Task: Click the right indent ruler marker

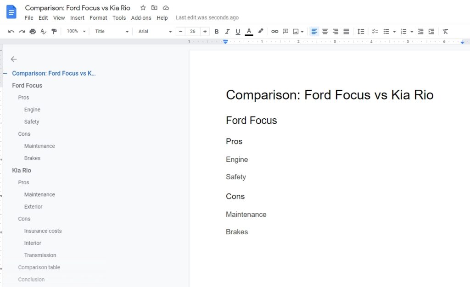Action: click(x=462, y=42)
